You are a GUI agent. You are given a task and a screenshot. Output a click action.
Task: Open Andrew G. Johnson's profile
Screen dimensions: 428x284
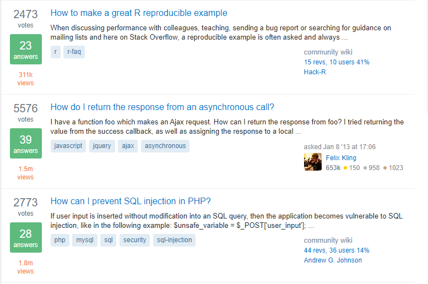[x=333, y=260]
